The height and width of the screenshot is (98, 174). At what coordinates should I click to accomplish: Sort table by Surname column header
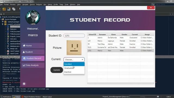pos(102,35)
